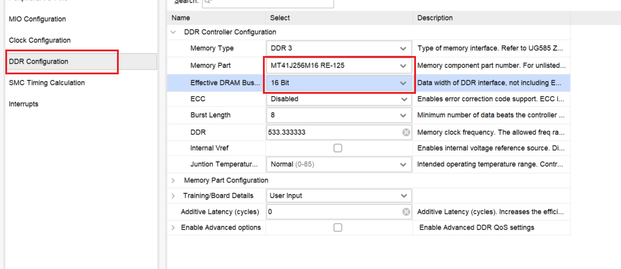Image resolution: width=621 pixels, height=269 pixels.
Task: Click 'Intended operating temperature range' description
Action: click(x=490, y=164)
